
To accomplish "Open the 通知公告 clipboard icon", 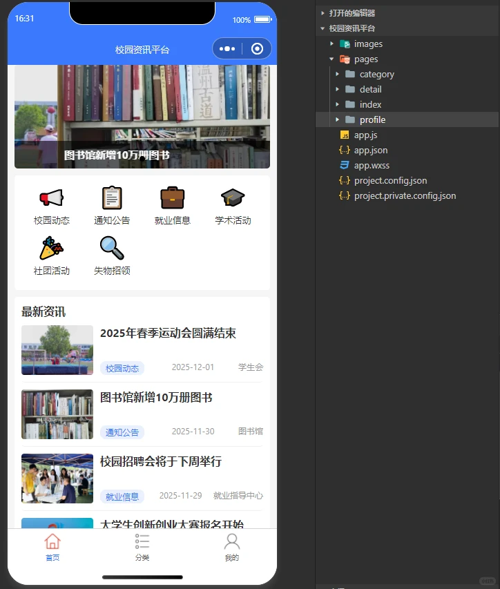I will click(x=112, y=197).
